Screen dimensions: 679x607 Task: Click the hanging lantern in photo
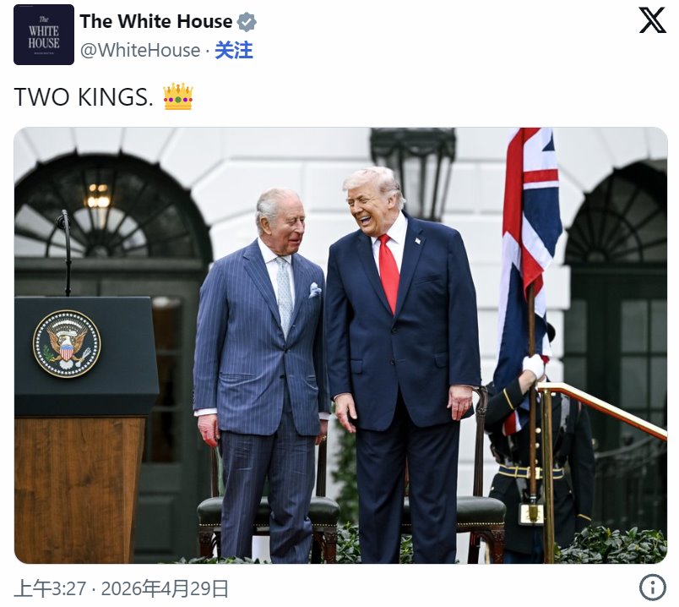414,171
